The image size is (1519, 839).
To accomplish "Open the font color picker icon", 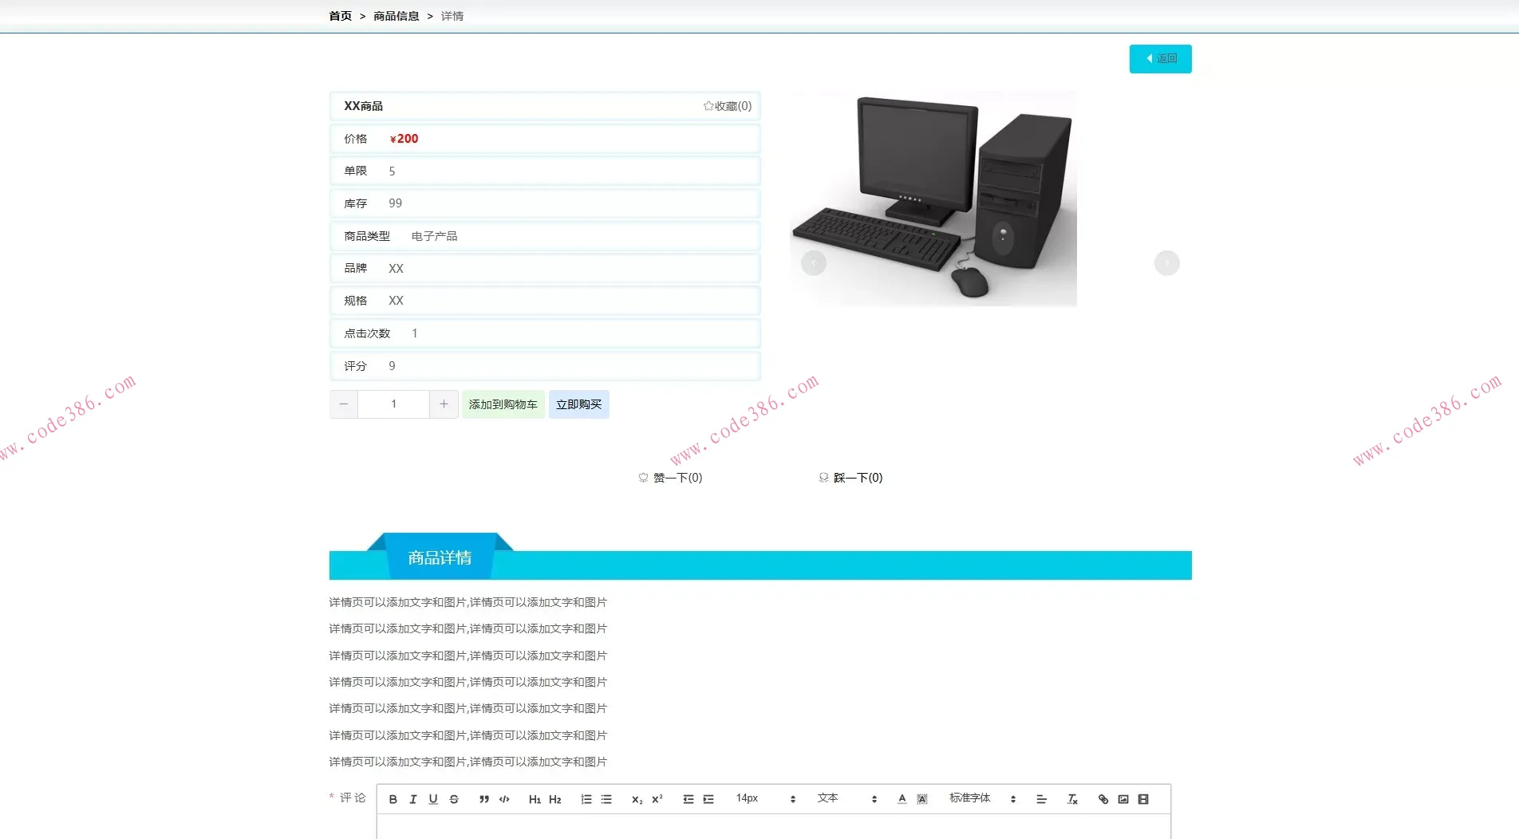I will (x=901, y=798).
